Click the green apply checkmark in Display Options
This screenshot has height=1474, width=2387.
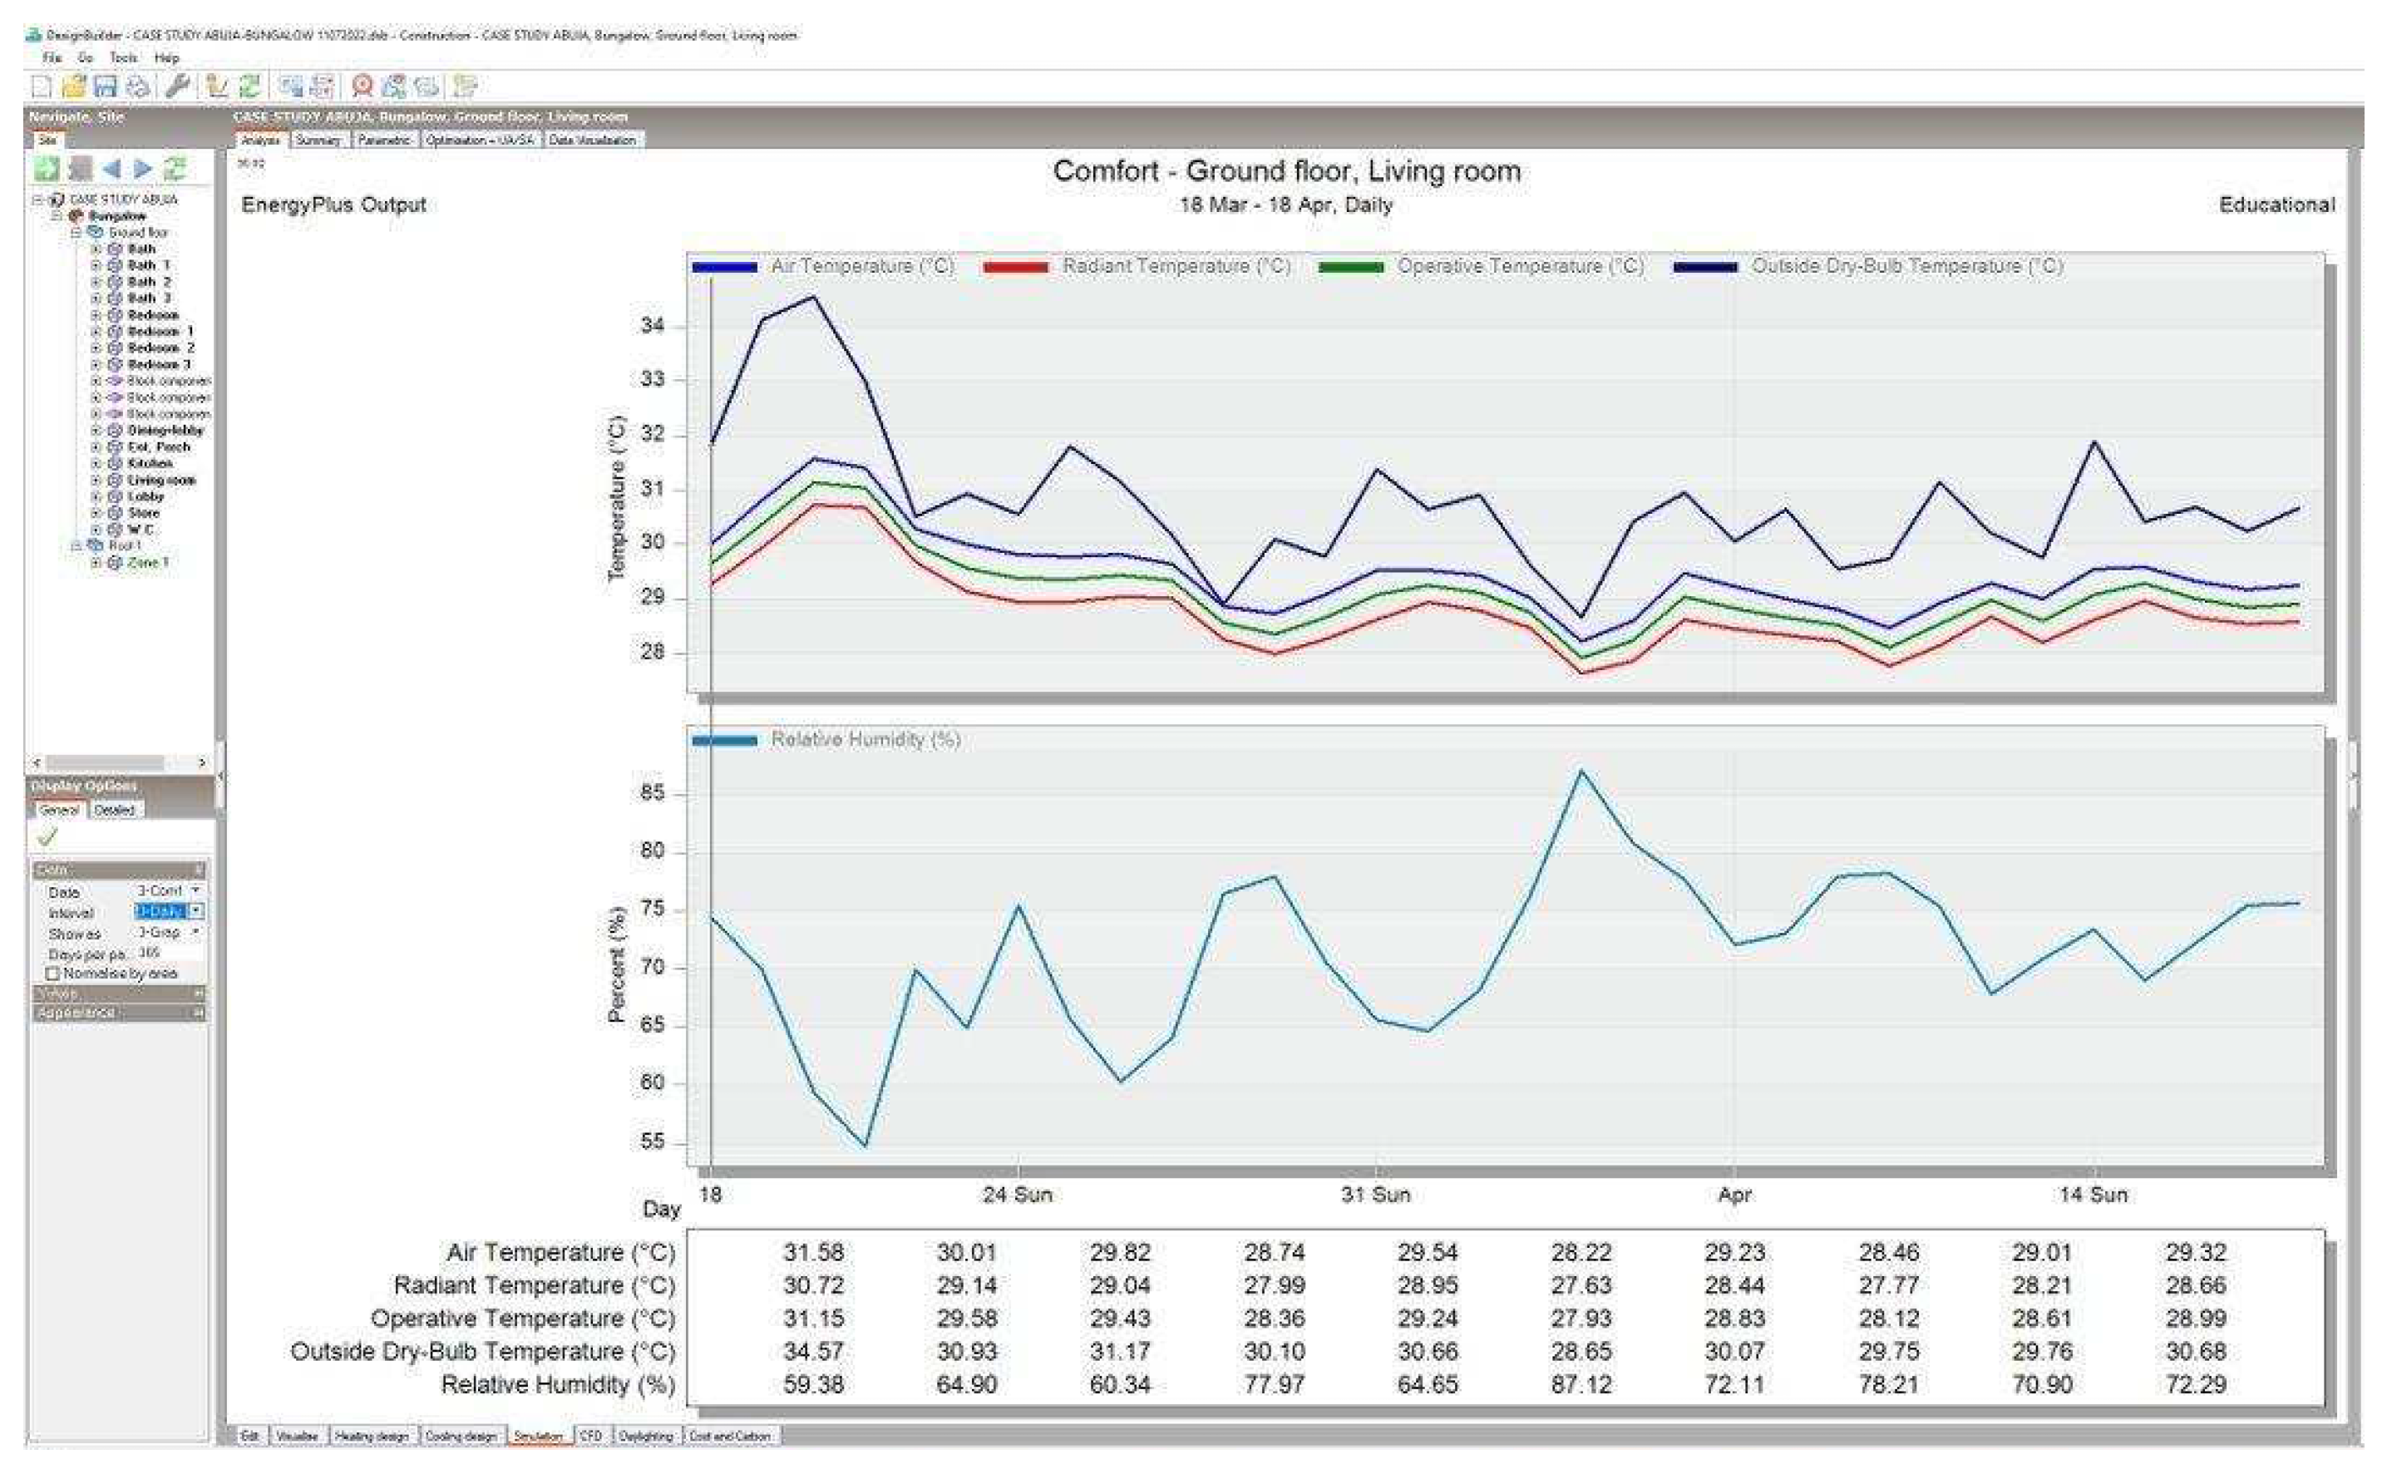pyautogui.click(x=47, y=837)
